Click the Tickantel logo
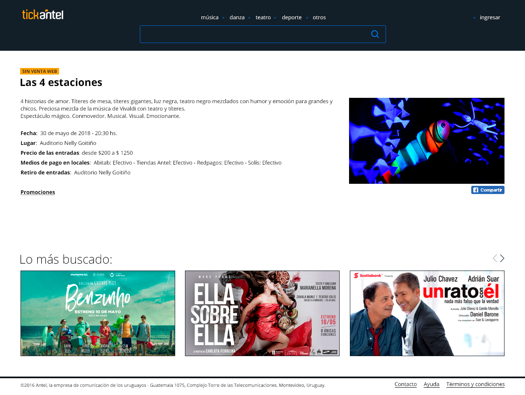This screenshot has width=525, height=395. tap(43, 15)
